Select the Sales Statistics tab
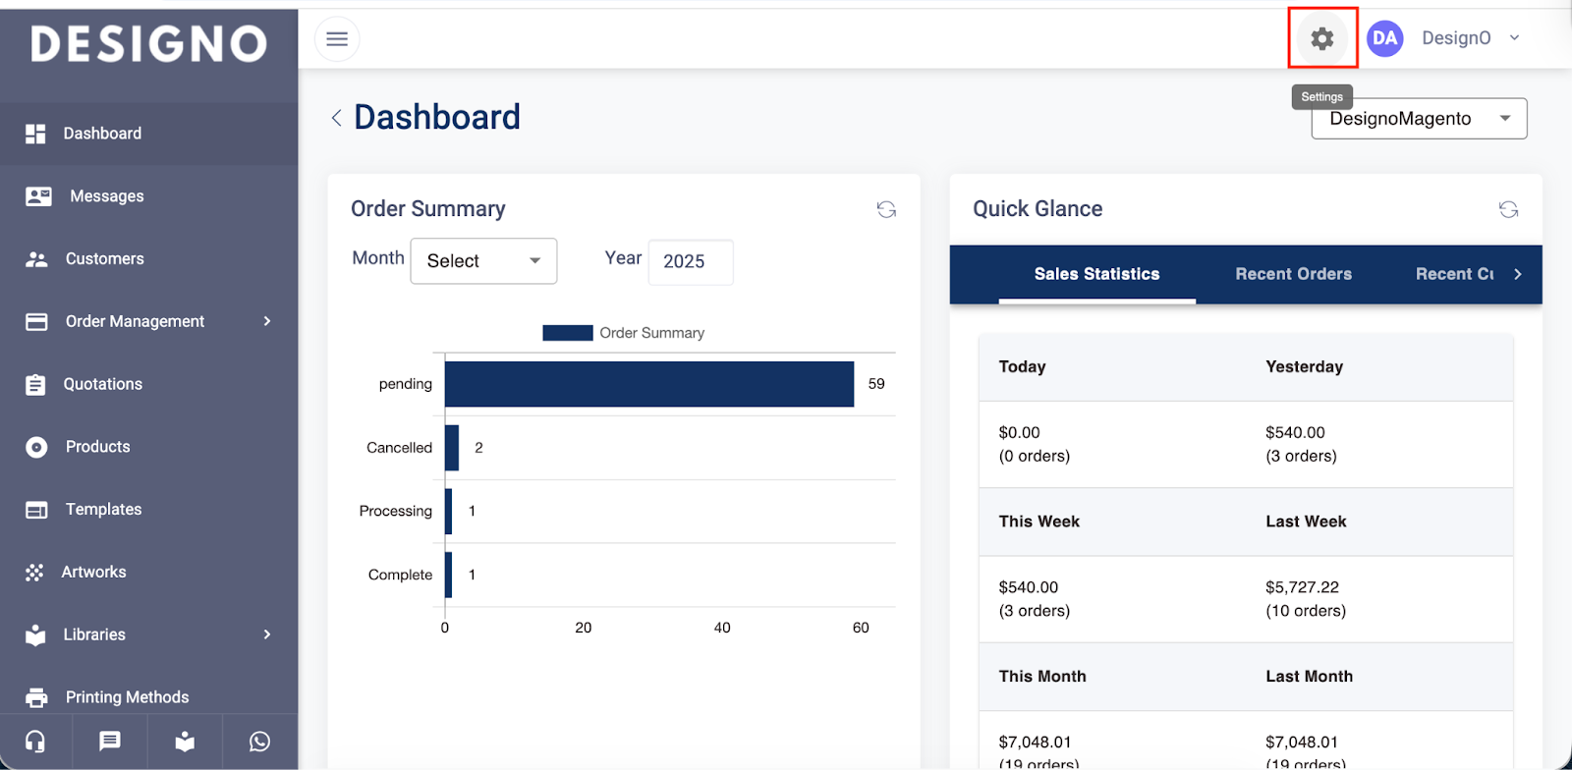Screen dimensions: 1572x770 click(x=1096, y=274)
